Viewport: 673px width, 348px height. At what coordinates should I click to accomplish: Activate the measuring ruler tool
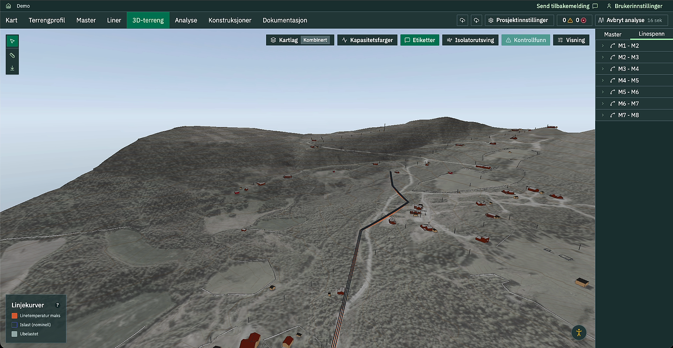click(12, 55)
